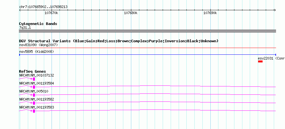The image size is (285, 129).
Task: Open the NRCAM|NM_001193584 transcript label
Action: click(x=37, y=84)
